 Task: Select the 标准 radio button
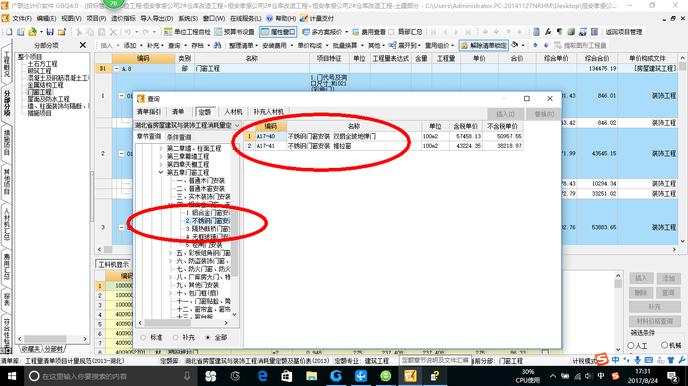tap(144, 337)
